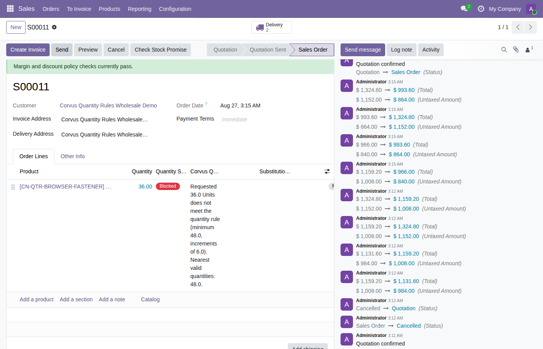Show followers using the person icon
543x349 pixels.
[x=529, y=50]
